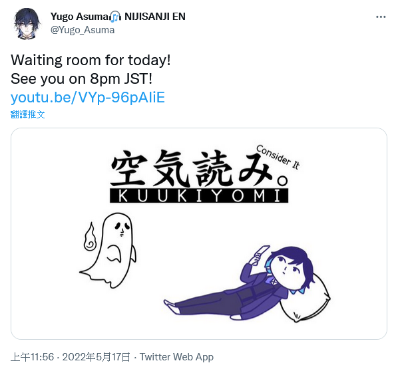Screen dimensions: 398x373
Task: Click Yugo Asuma's profile avatar
Action: coord(27,23)
